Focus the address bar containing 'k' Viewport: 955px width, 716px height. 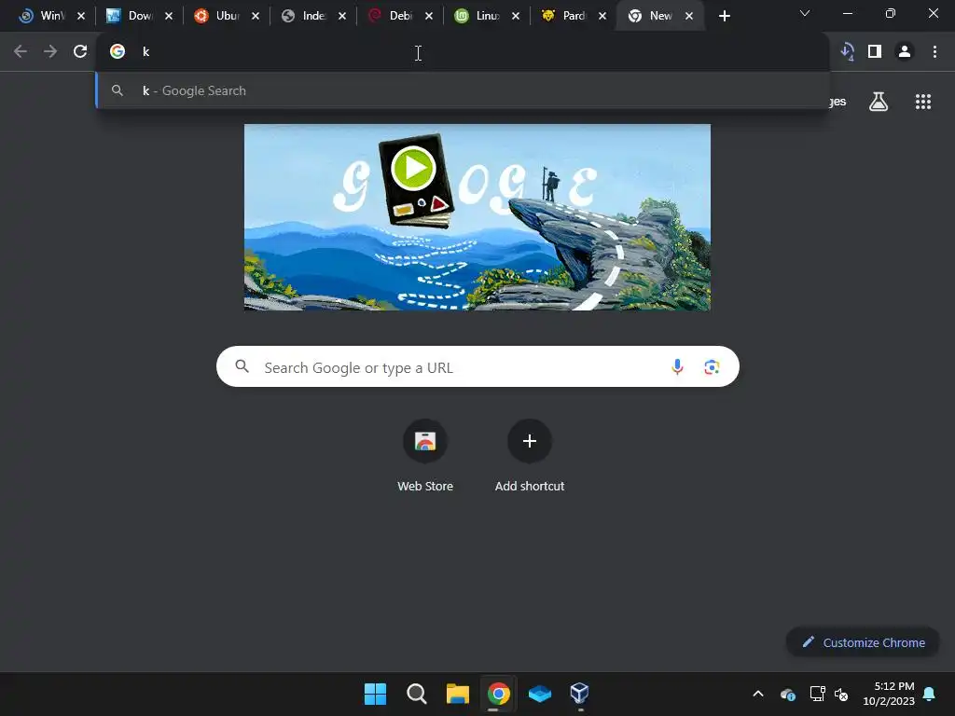click(x=463, y=52)
